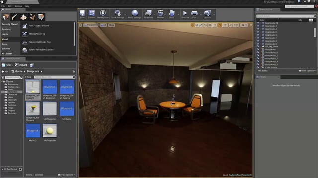Add a new collection with plus button
The width and height of the screenshot is (318, 178).
coord(20,169)
